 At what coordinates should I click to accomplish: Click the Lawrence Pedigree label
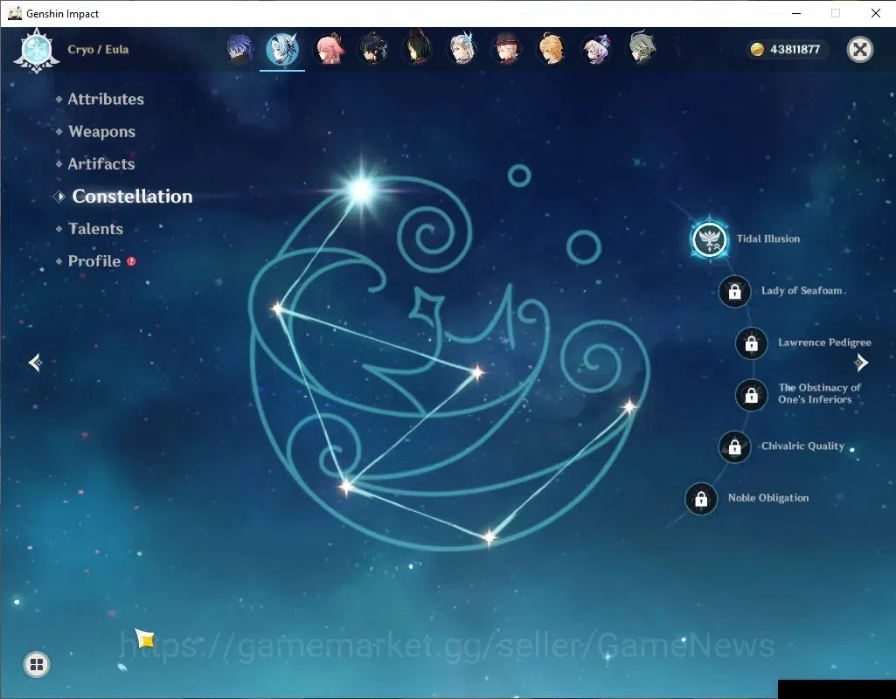click(824, 343)
